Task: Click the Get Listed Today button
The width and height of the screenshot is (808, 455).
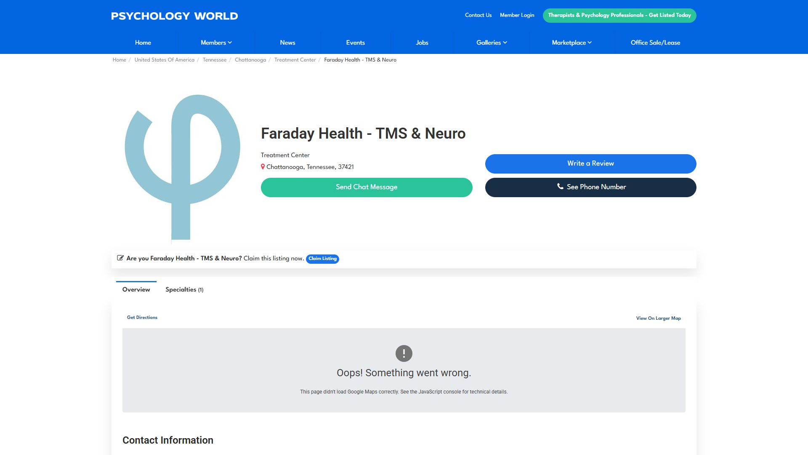Action: tap(619, 15)
